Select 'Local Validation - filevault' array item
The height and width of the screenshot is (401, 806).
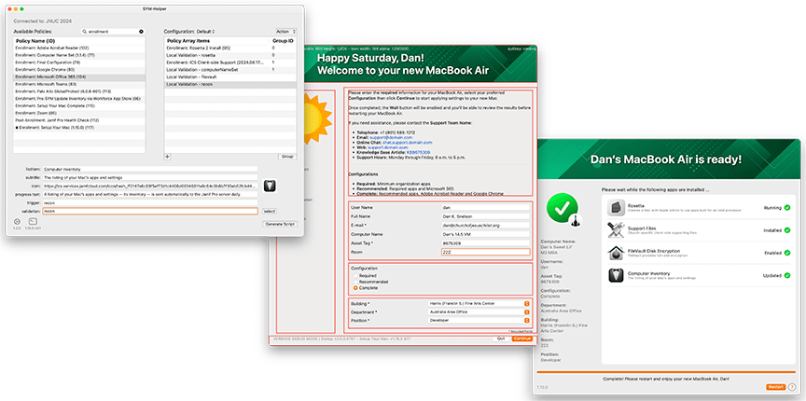point(230,76)
